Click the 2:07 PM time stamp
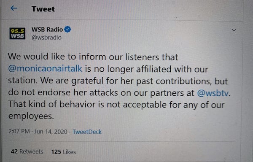The height and width of the screenshot is (162, 253). click(19, 131)
